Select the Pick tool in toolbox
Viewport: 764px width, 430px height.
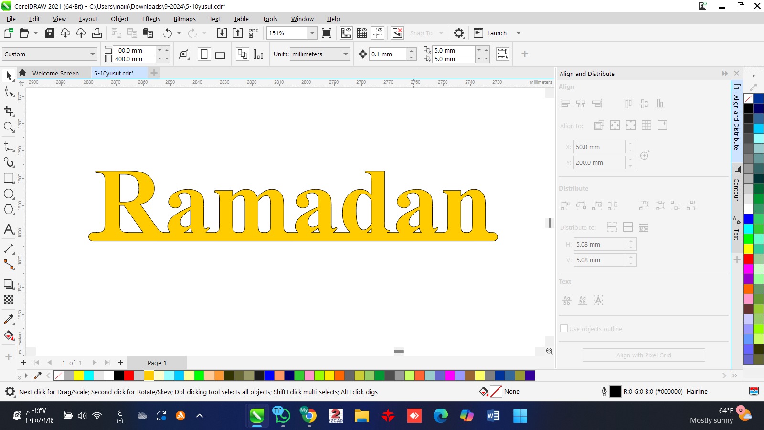tap(9, 75)
